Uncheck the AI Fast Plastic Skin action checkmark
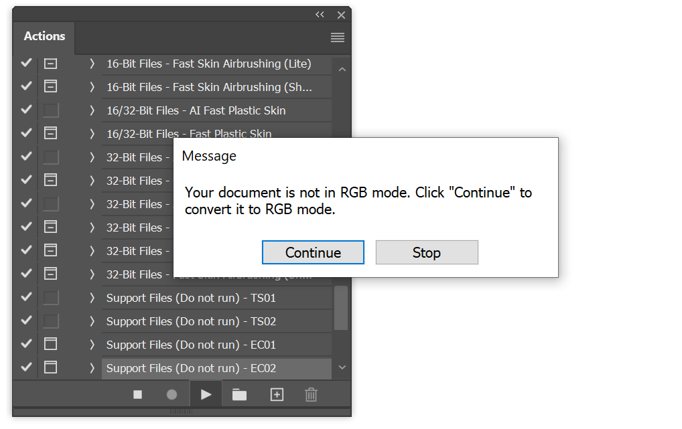The image size is (682, 429). point(27,110)
